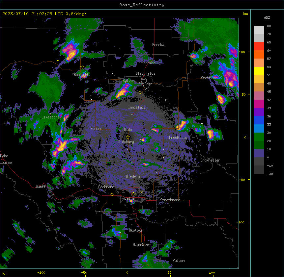Click the Blackfalds city label
The width and height of the screenshot is (284, 277).
tap(145, 73)
